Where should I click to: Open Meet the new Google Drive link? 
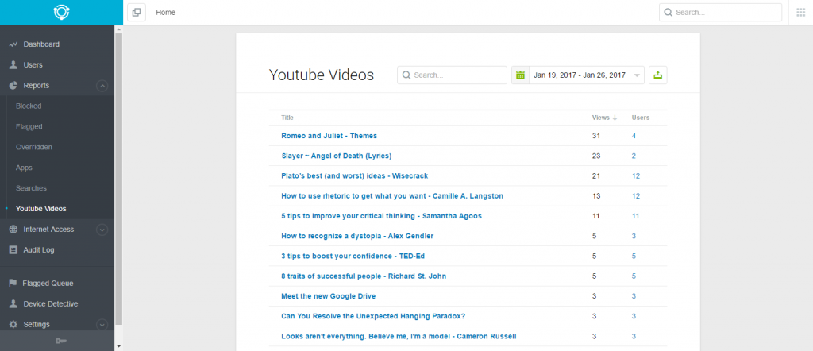click(328, 296)
